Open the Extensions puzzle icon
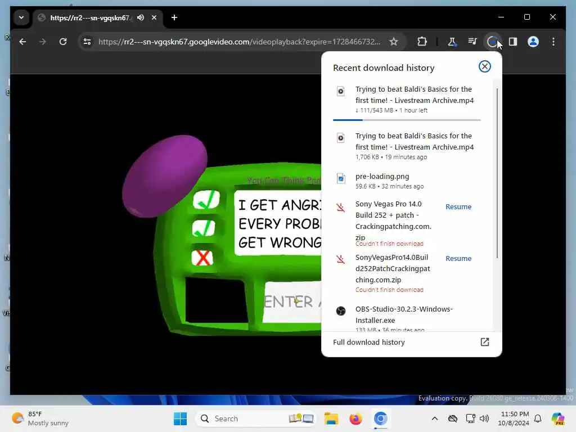Viewport: 576px width, 432px height. click(x=422, y=42)
